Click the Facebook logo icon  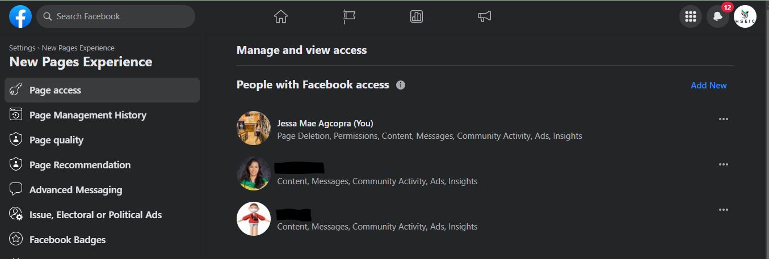(20, 16)
